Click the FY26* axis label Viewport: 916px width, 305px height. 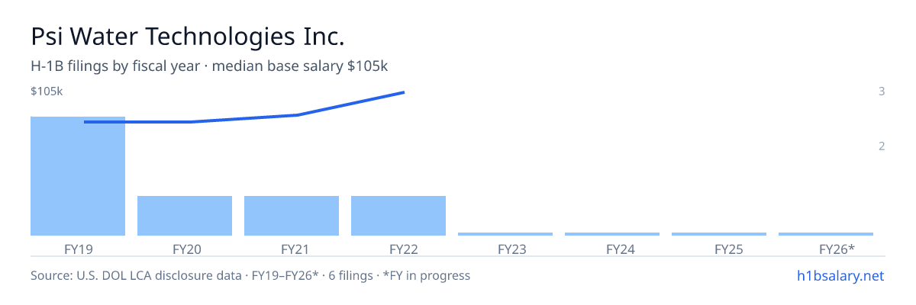tap(837, 249)
